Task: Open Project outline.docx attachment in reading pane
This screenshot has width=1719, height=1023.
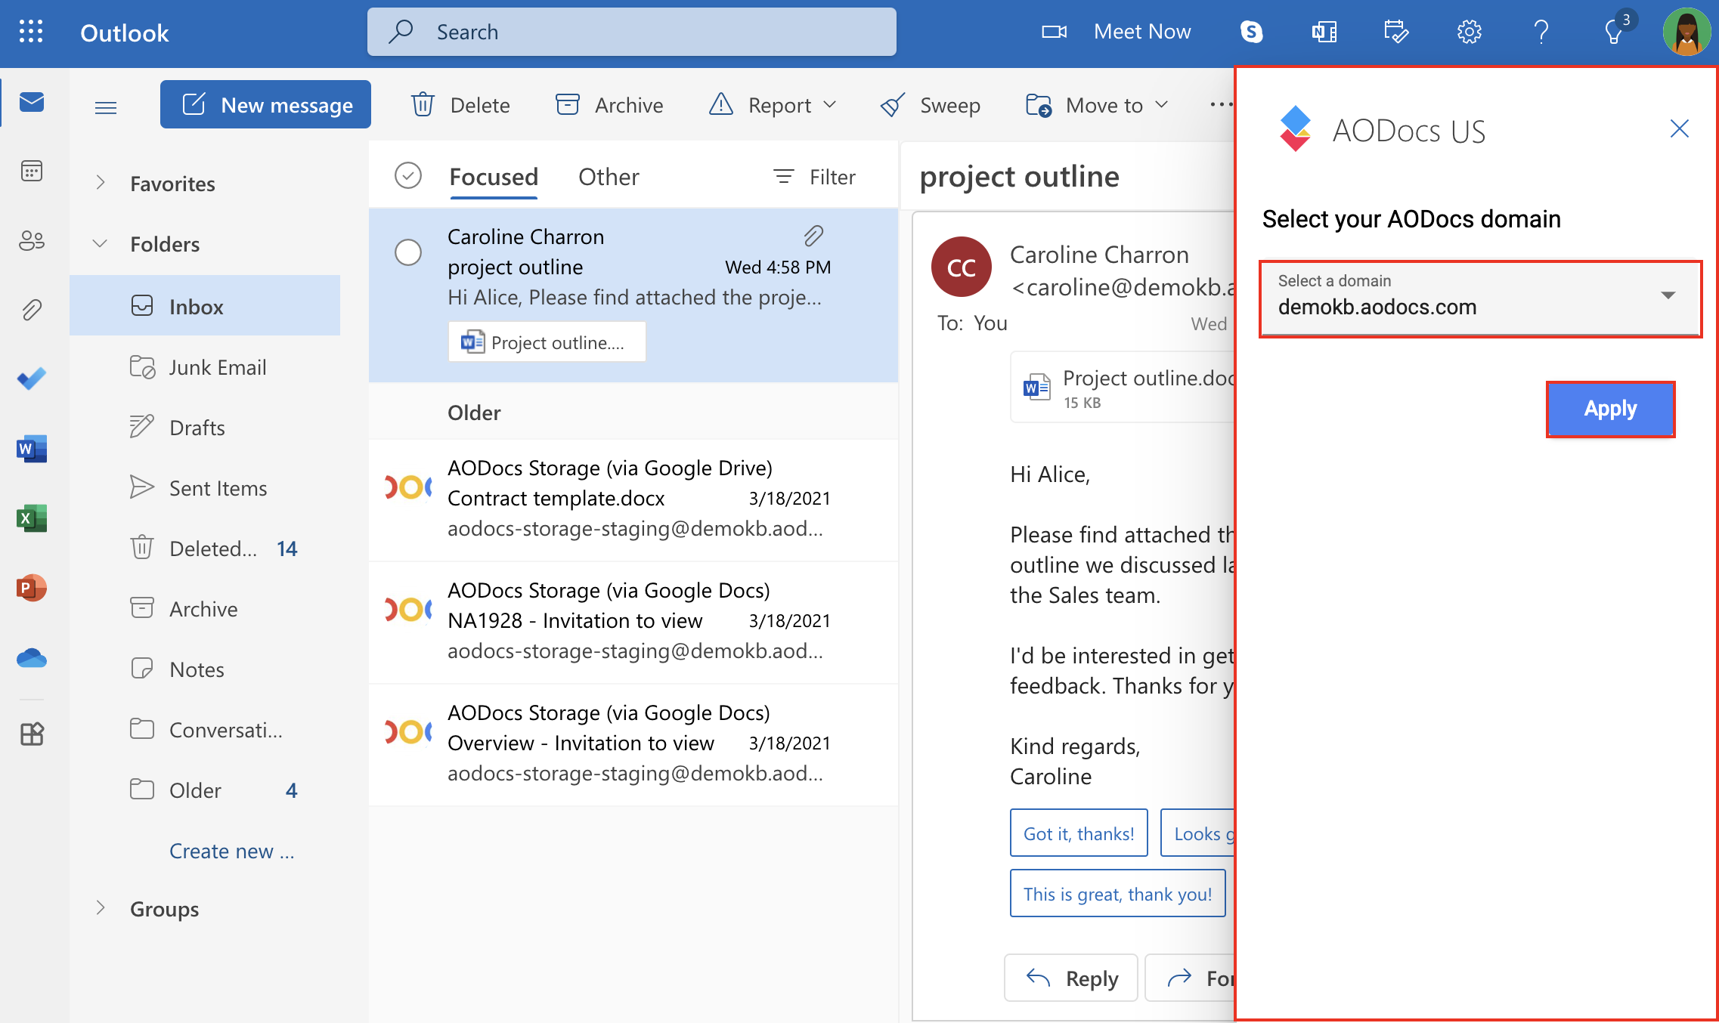Action: [x=1123, y=388]
